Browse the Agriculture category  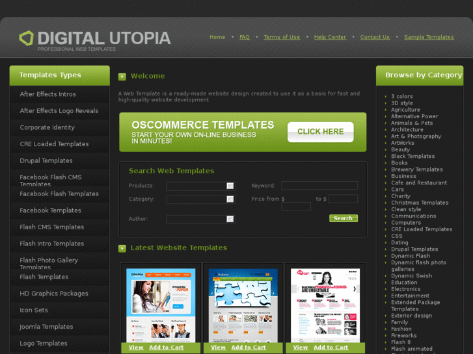(x=405, y=110)
